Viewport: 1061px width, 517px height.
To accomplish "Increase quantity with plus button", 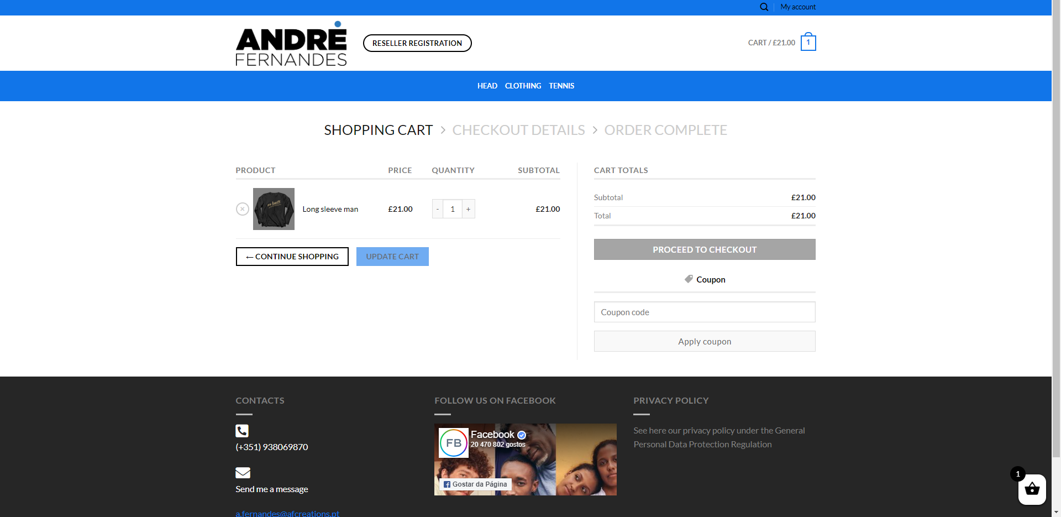I will (x=468, y=209).
